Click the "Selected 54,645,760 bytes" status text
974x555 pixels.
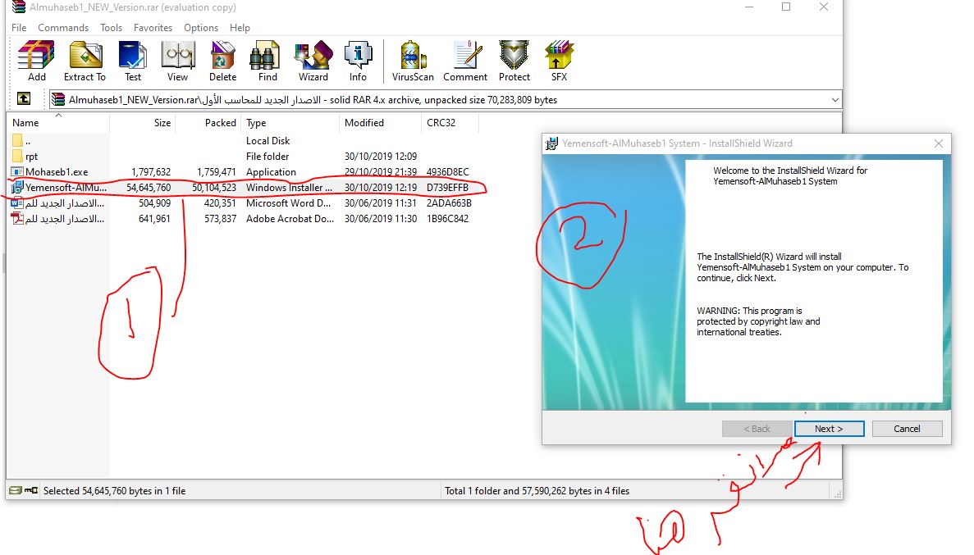(x=114, y=490)
